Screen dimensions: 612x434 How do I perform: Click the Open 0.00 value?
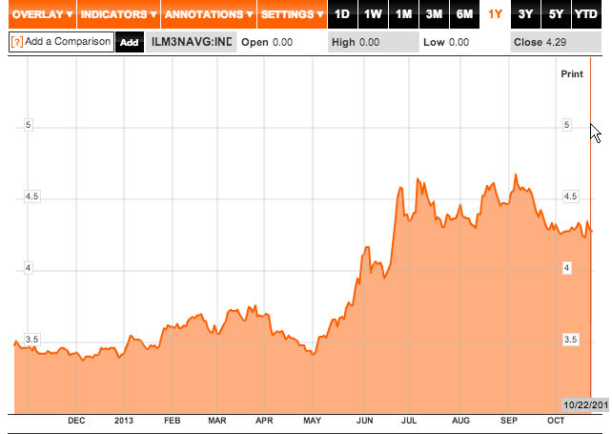click(267, 42)
